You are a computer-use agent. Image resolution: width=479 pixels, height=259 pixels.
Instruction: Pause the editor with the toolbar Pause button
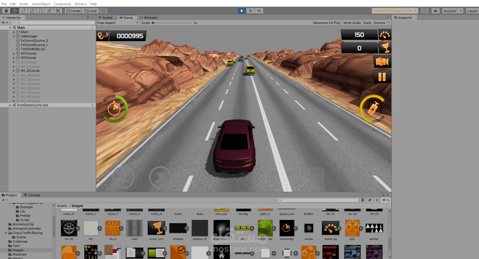[x=251, y=11]
